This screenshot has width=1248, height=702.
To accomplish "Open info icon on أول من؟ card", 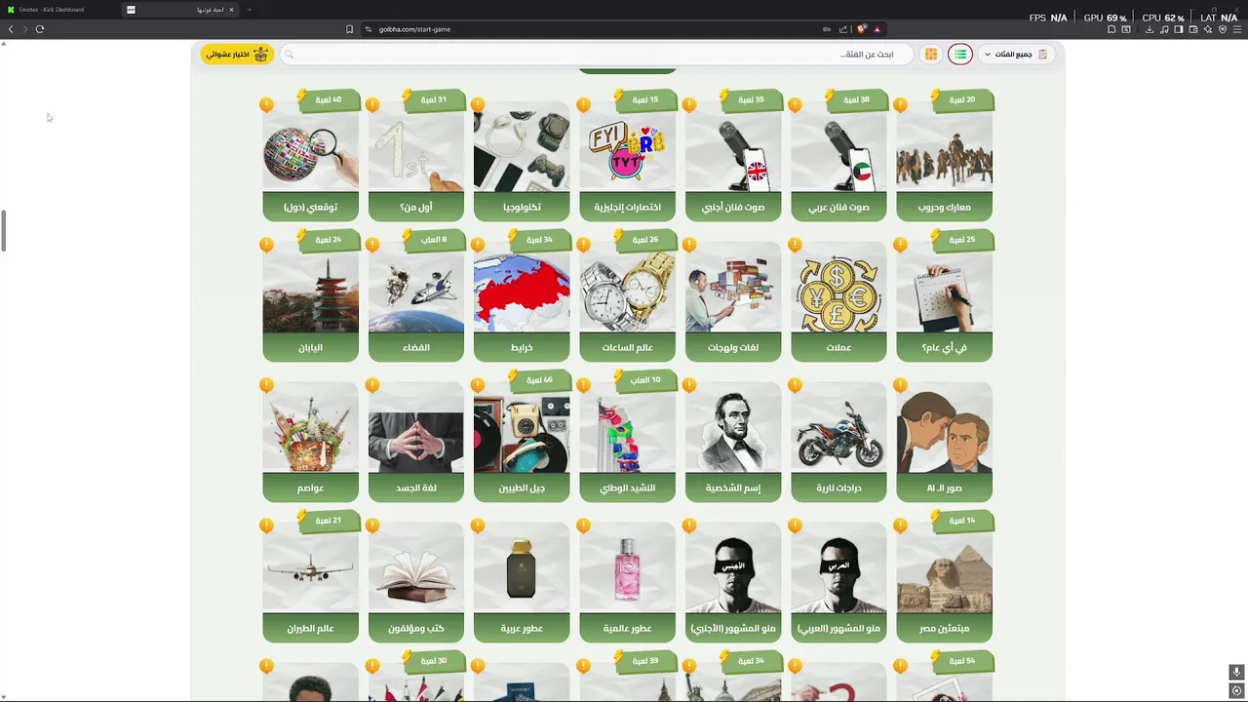I will click(371, 104).
